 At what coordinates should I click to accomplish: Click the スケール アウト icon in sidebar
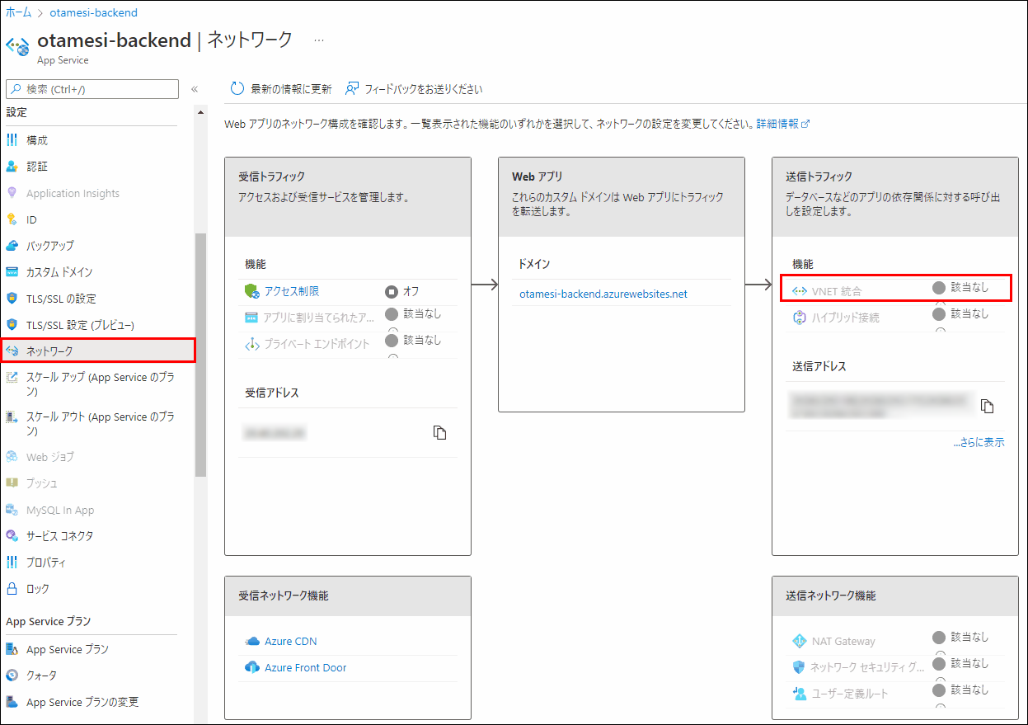[12, 417]
